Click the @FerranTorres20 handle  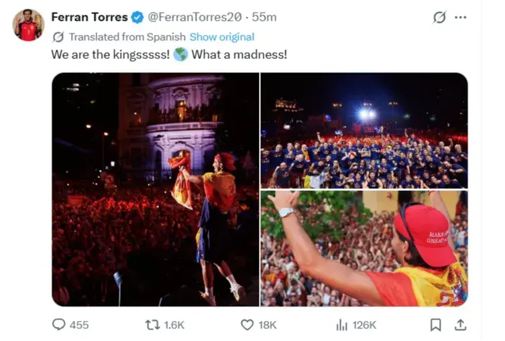[x=194, y=17]
